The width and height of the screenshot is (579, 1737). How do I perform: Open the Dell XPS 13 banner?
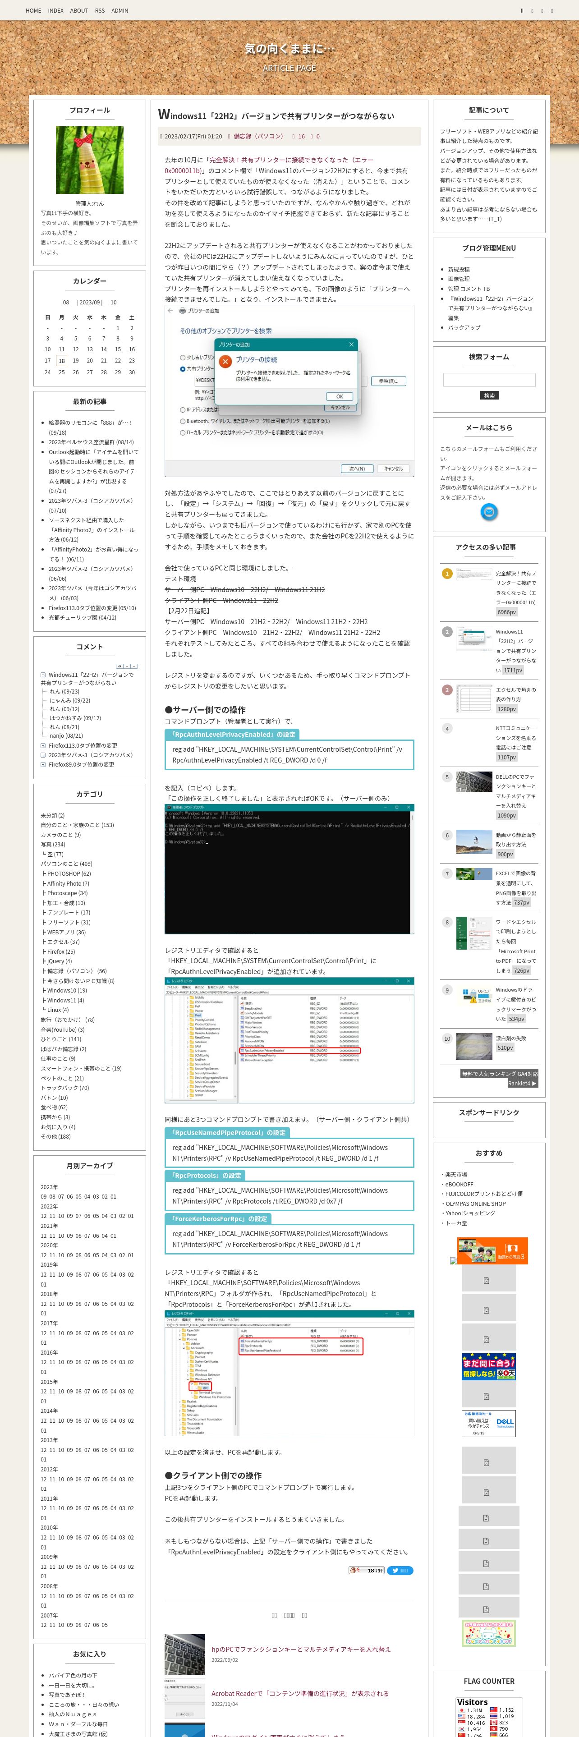[x=489, y=1423]
